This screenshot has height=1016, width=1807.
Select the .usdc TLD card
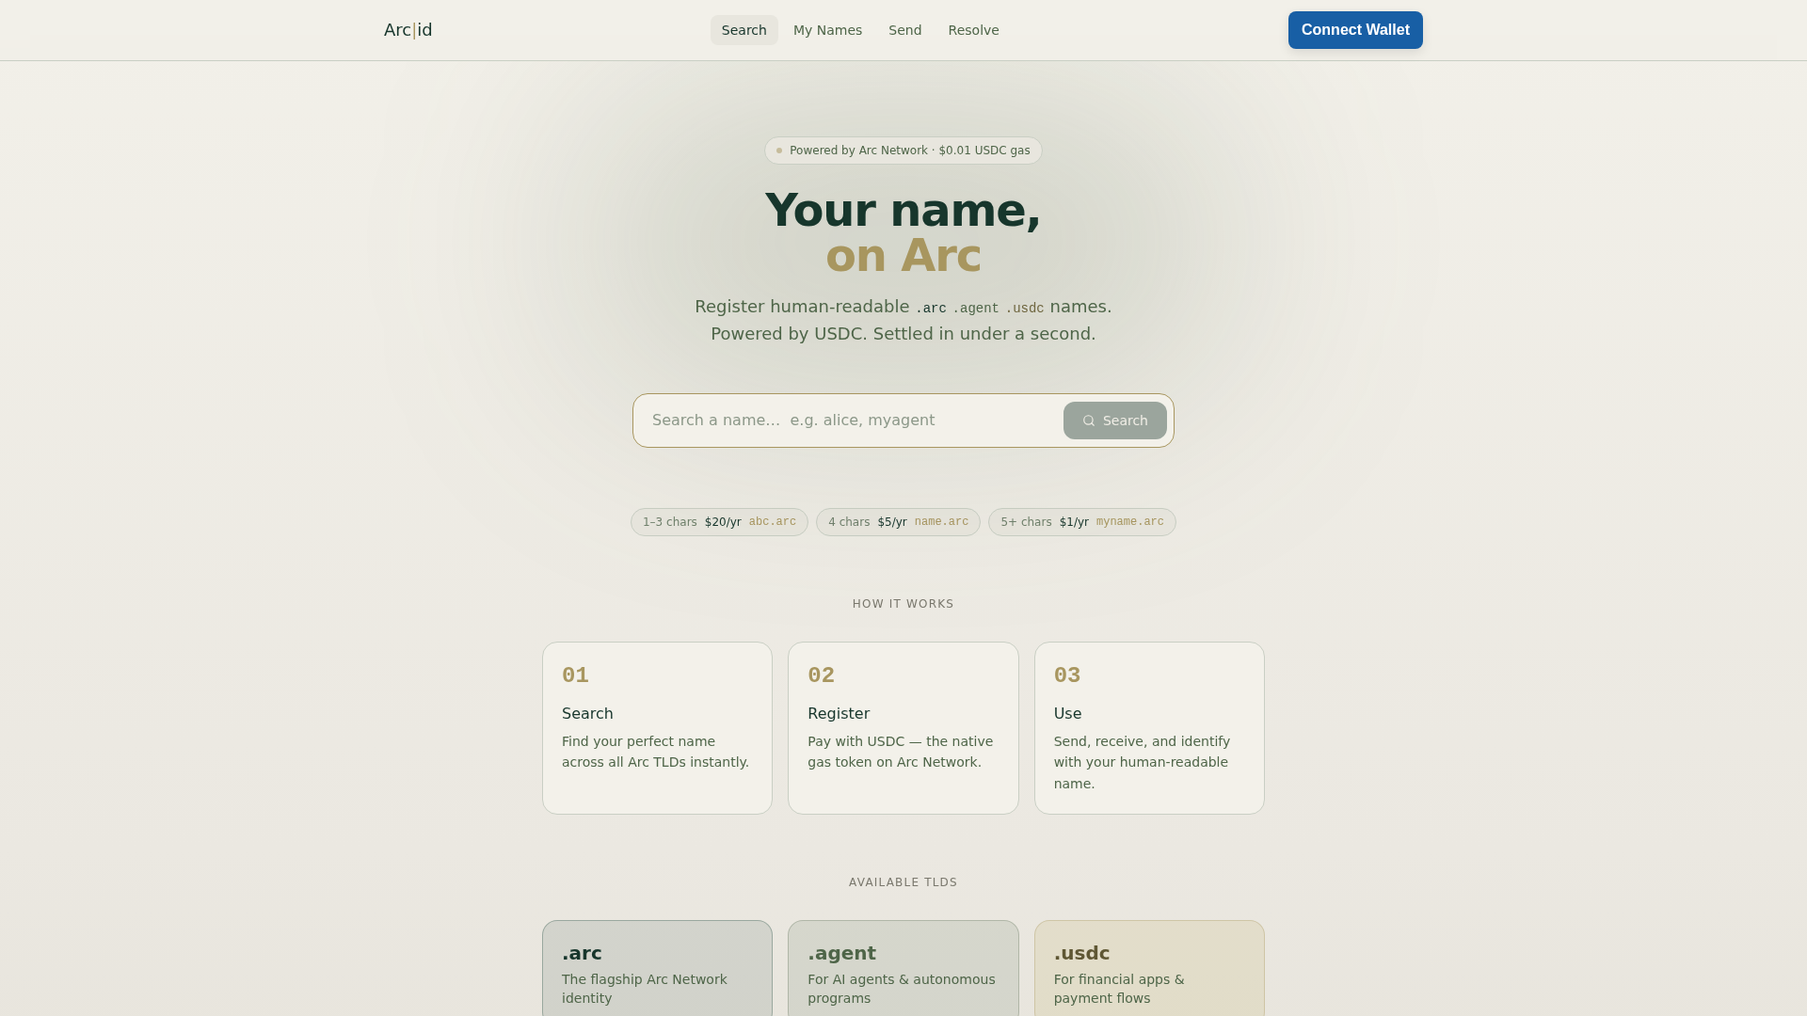click(1149, 968)
